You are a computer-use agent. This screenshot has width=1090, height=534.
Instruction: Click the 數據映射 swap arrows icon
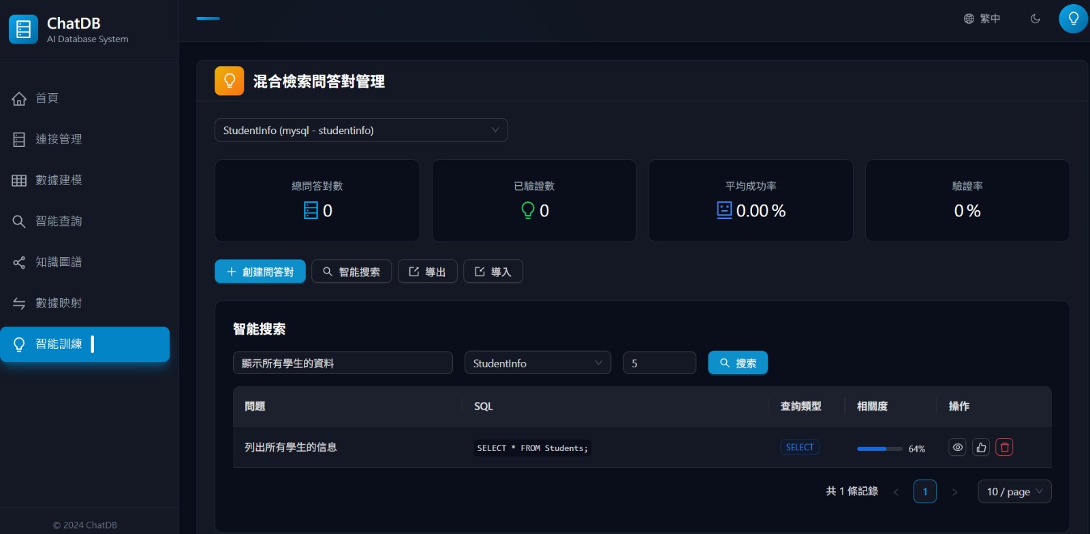19,303
